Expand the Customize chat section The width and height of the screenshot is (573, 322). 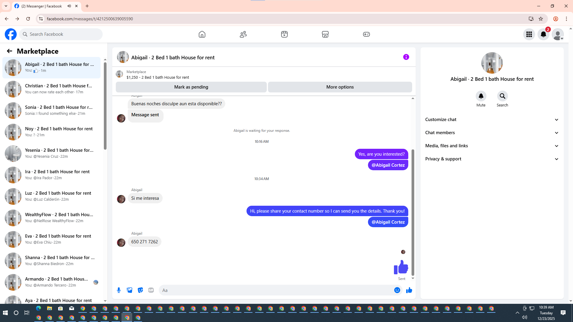[492, 120]
